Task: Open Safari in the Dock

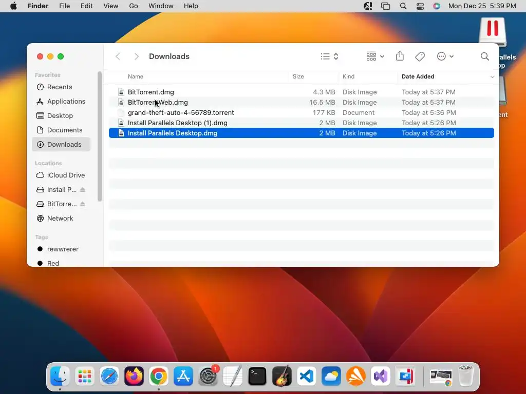Action: point(109,376)
